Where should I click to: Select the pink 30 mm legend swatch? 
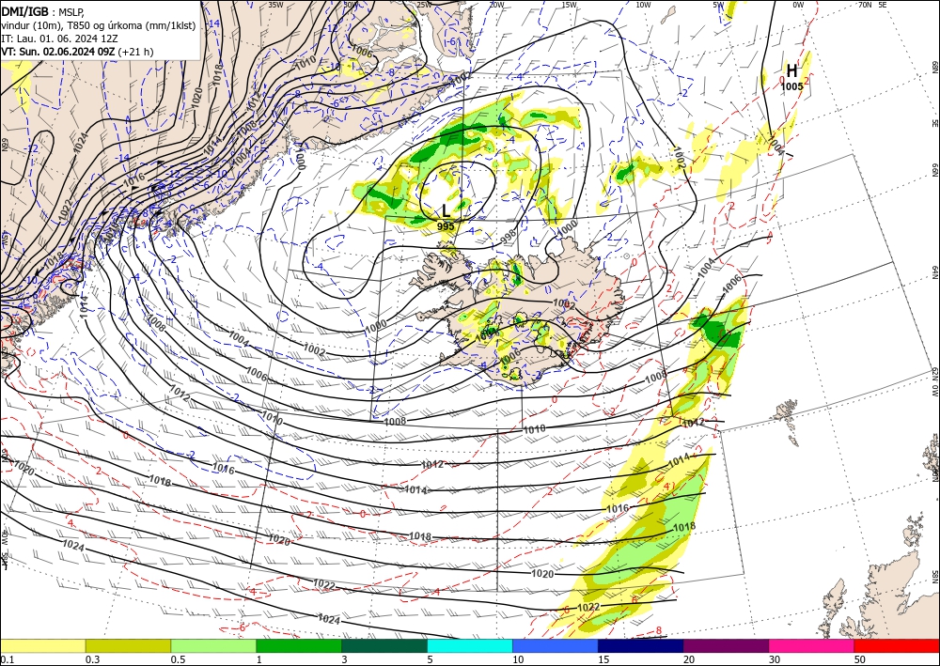pos(812,645)
